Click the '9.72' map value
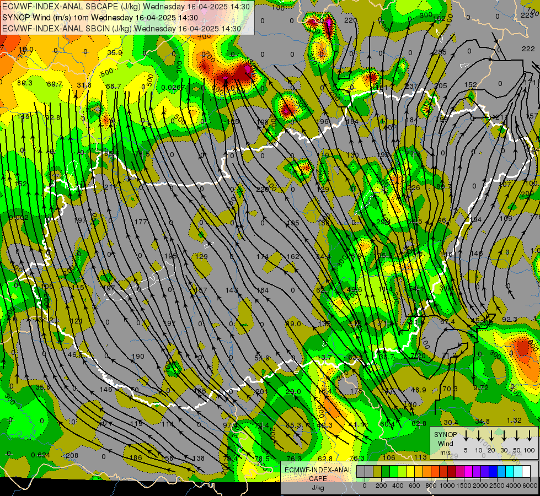540x496 pixels. 481,388
